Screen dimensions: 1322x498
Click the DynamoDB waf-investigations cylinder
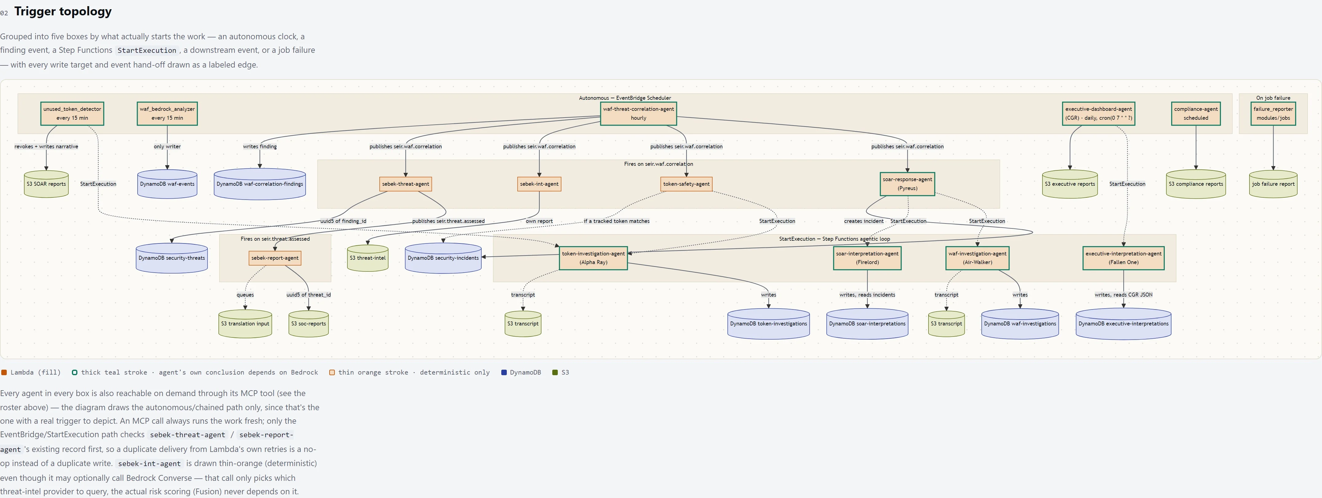point(1020,324)
